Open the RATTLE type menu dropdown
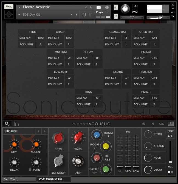178x184 pixels. click(95, 173)
